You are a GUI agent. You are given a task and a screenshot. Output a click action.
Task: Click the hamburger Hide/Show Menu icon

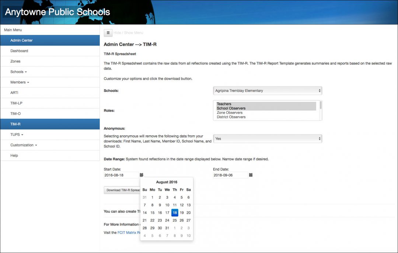point(108,33)
